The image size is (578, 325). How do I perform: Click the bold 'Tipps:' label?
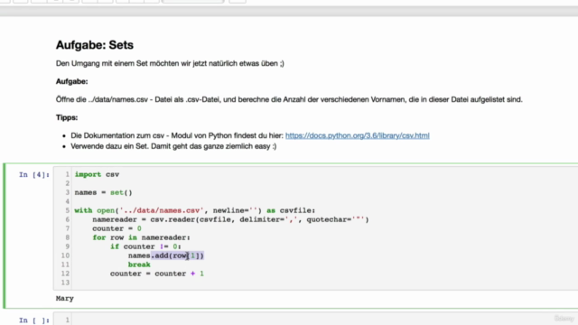[x=67, y=117]
